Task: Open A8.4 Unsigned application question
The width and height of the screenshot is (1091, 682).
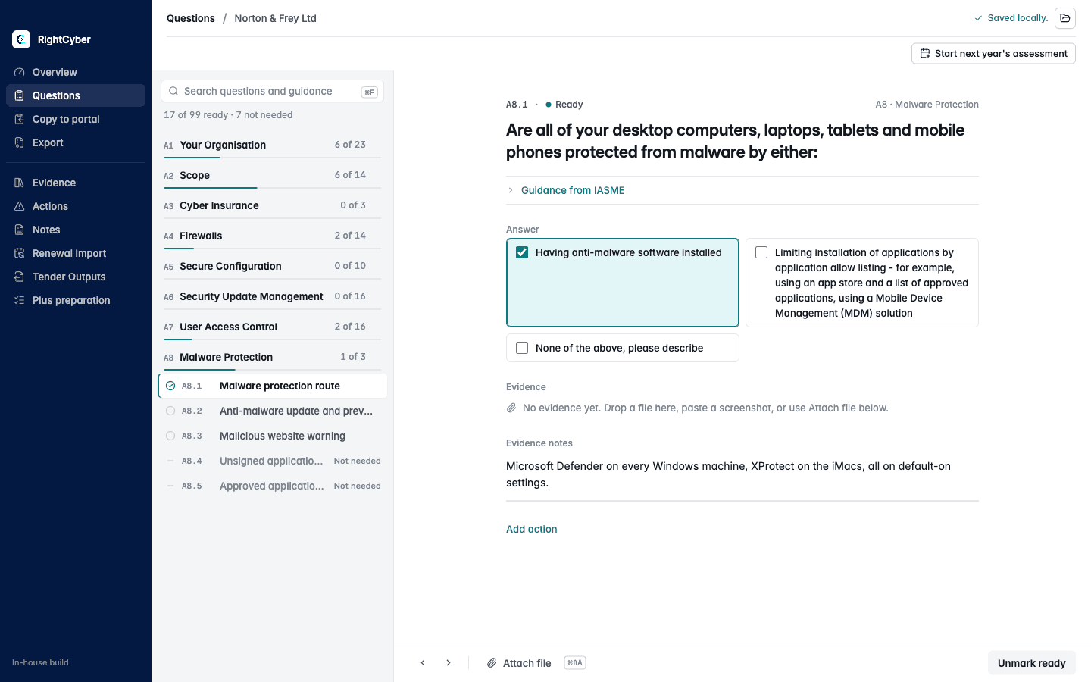Action: tap(272, 461)
